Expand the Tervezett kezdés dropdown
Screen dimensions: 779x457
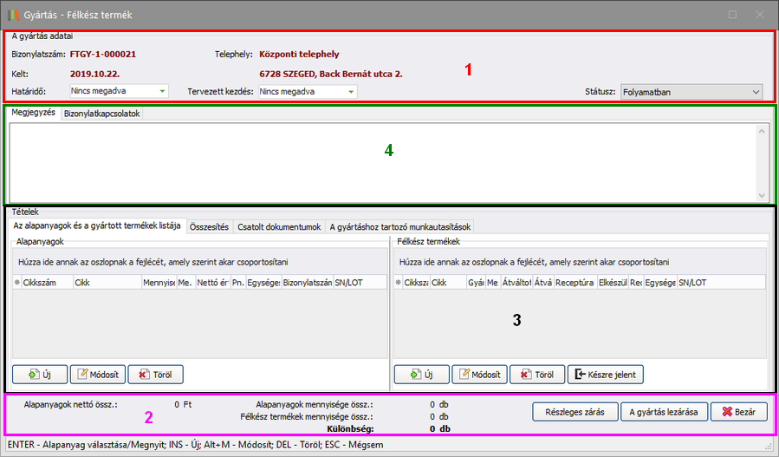pos(350,91)
